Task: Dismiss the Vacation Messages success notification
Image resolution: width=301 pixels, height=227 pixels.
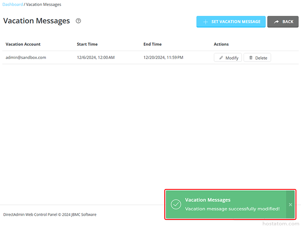Action: (291, 204)
